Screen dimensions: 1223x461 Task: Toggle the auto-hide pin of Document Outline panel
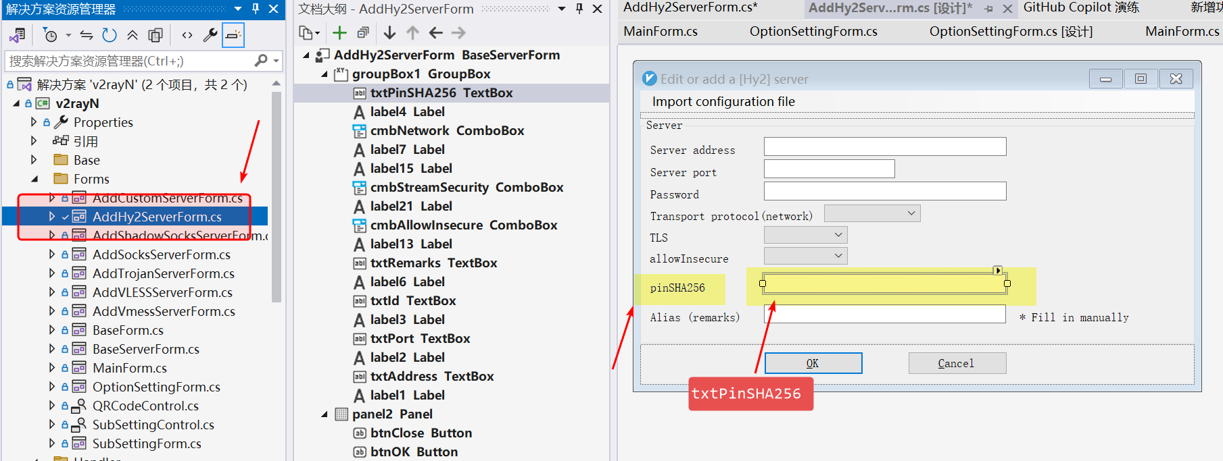tap(579, 9)
